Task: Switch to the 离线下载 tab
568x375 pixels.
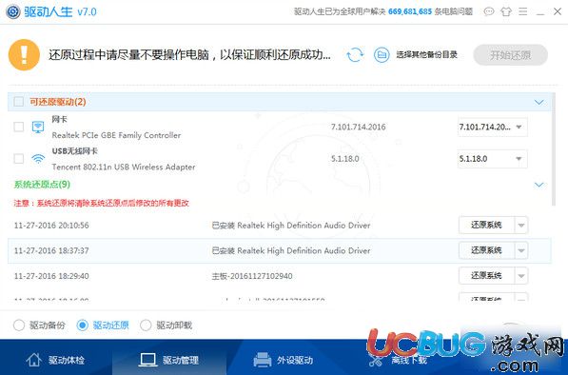Action: (398, 360)
